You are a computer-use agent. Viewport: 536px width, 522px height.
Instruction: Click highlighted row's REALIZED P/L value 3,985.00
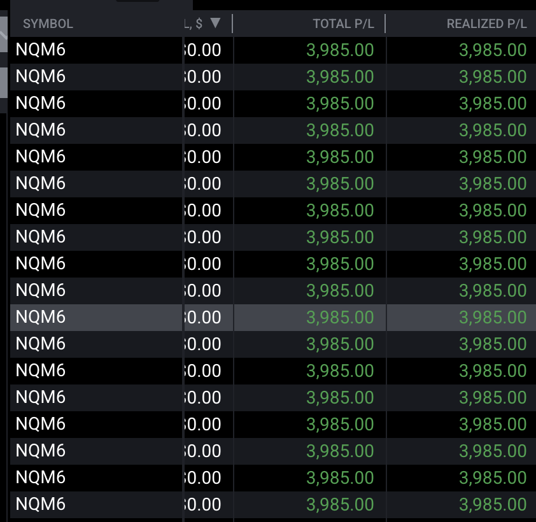493,318
